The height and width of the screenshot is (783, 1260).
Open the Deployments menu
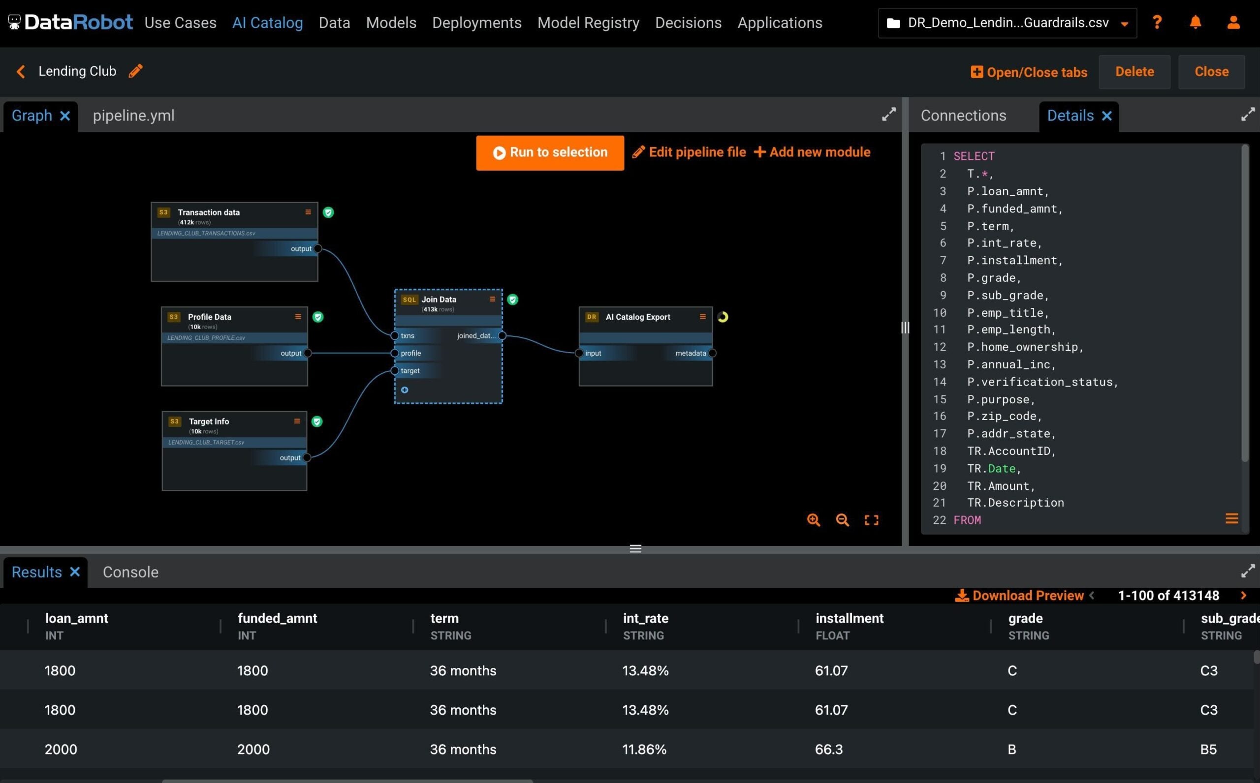(476, 23)
